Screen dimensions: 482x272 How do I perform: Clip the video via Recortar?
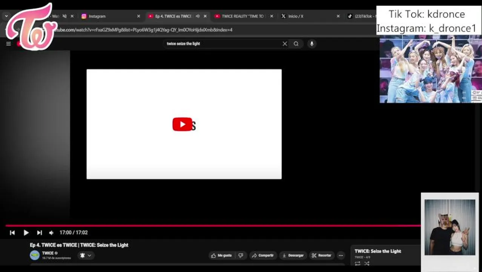point(321,255)
